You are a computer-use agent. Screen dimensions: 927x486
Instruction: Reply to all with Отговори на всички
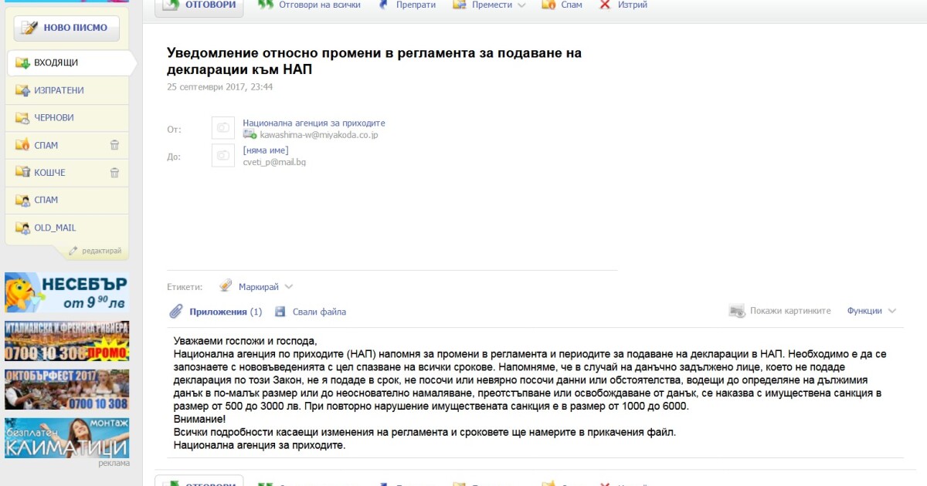pos(309,5)
